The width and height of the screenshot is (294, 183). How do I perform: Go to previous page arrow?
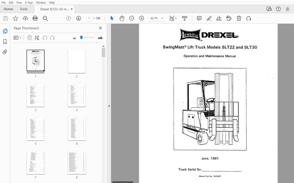[69, 18]
